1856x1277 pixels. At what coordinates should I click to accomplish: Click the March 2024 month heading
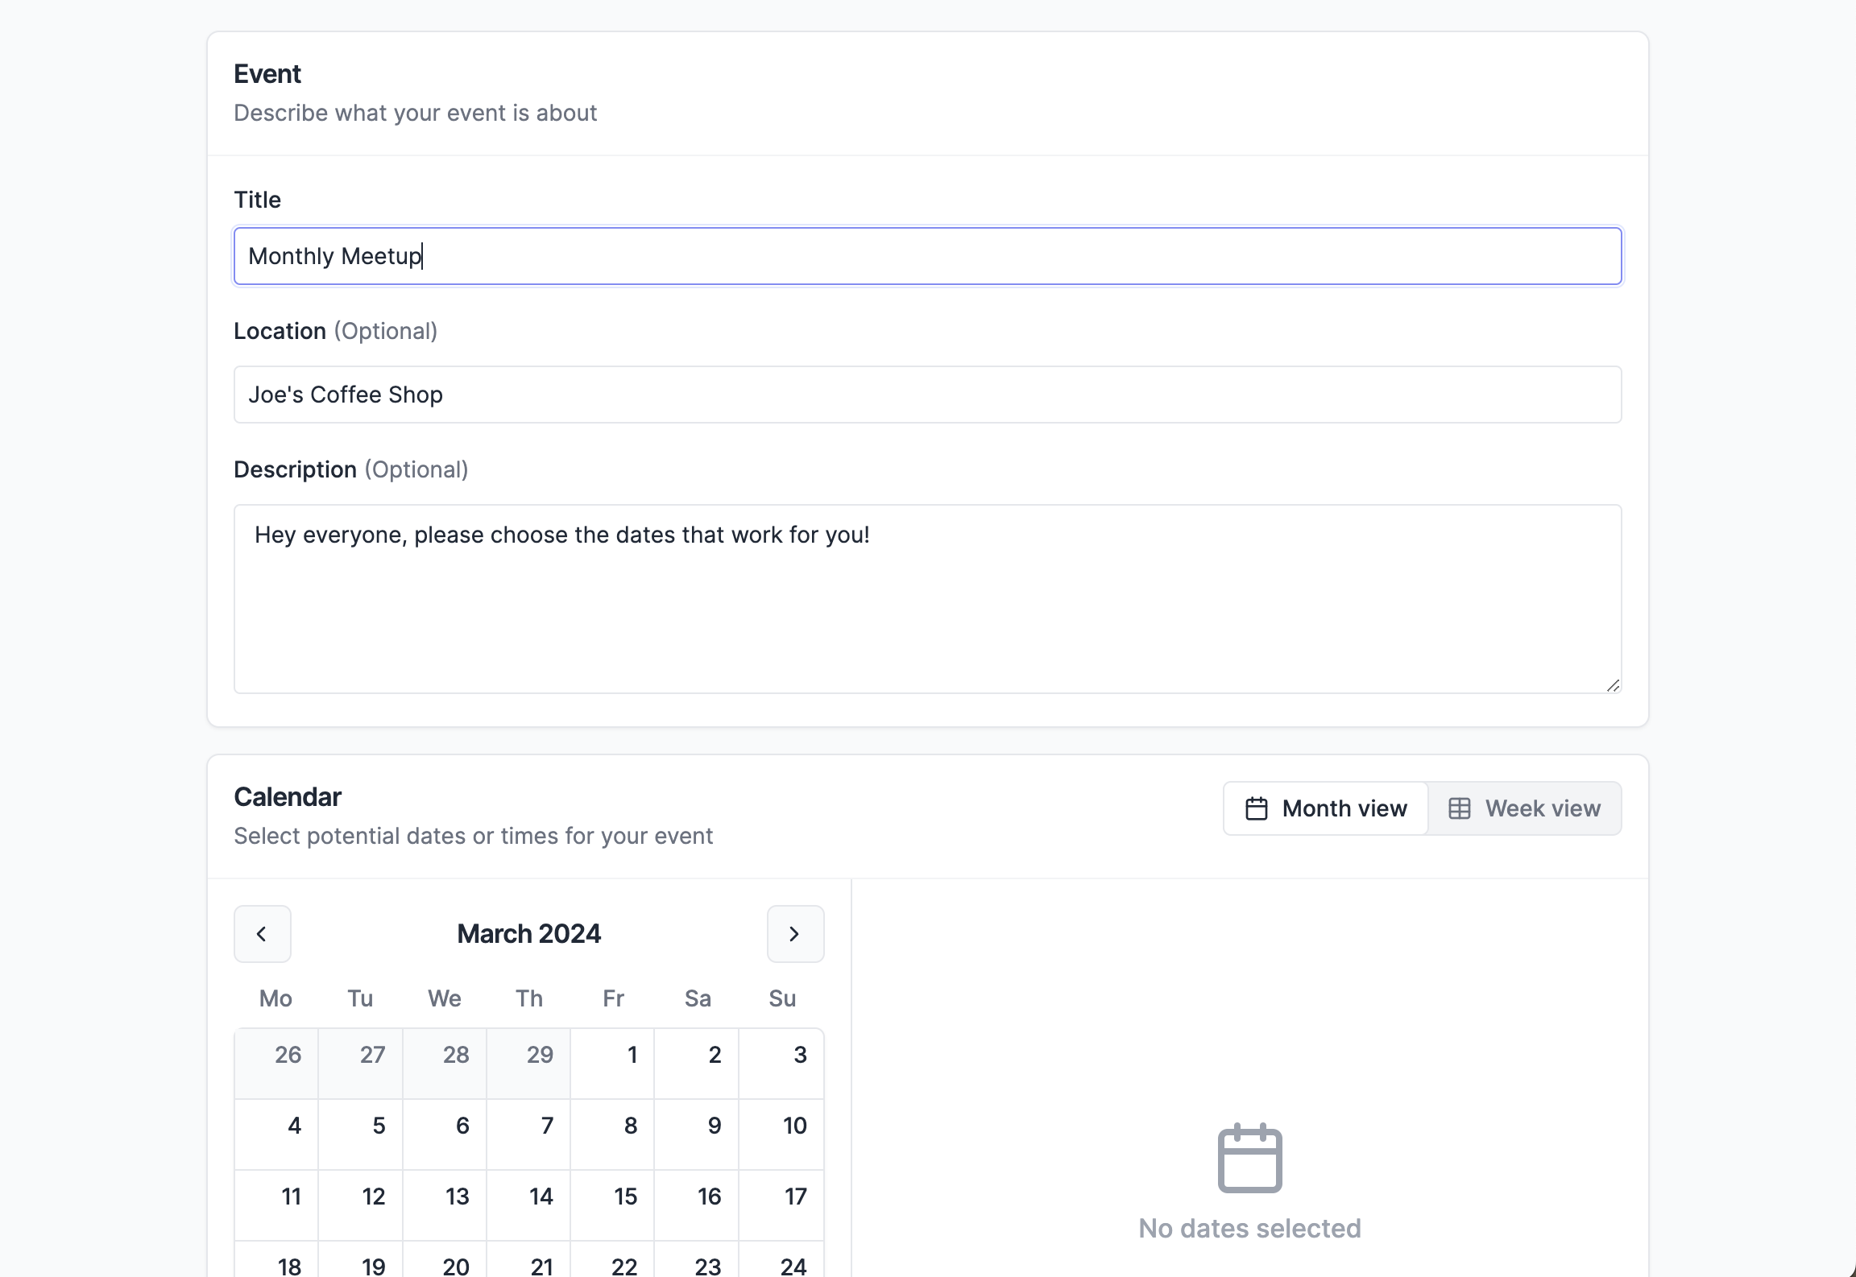coord(528,934)
